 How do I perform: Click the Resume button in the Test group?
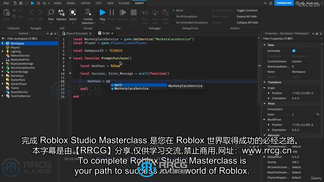coord(123,12)
